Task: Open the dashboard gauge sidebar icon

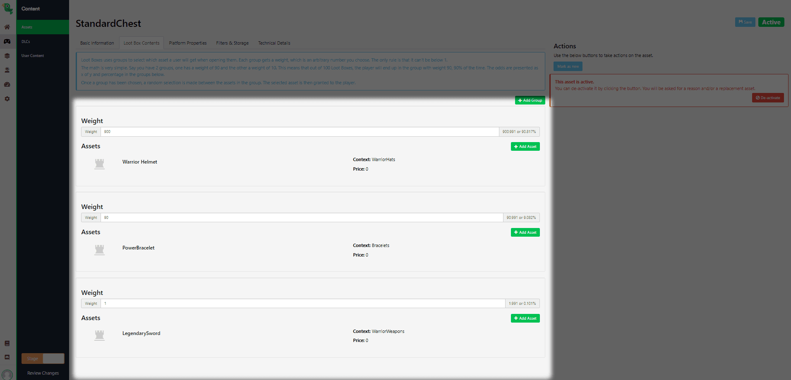Action: (x=7, y=84)
